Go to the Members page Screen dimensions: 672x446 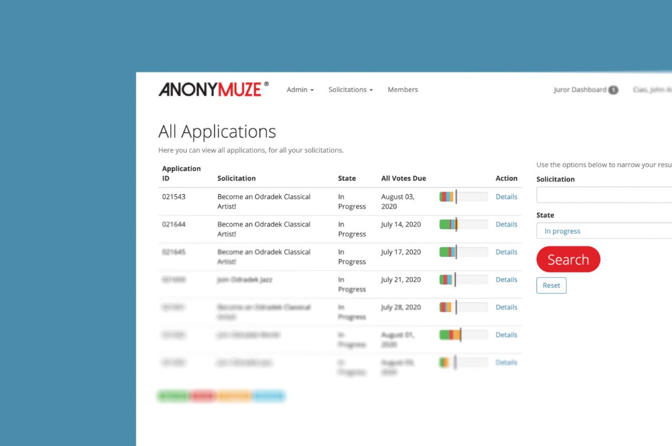[403, 90]
